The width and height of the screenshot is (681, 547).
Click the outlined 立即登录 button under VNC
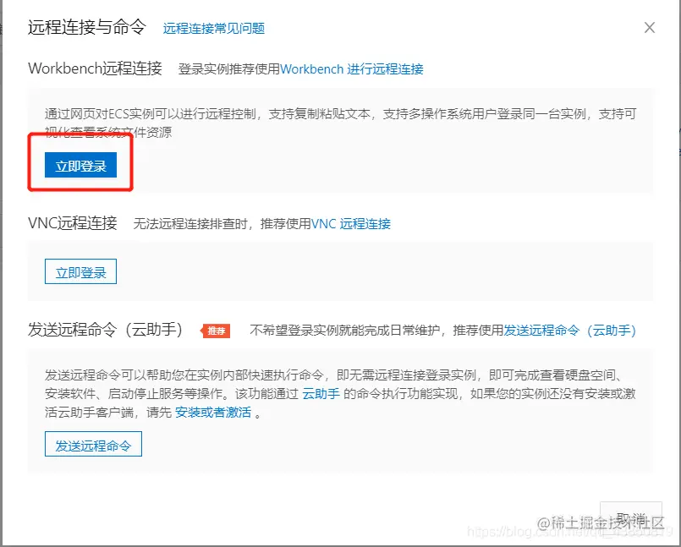(x=80, y=271)
